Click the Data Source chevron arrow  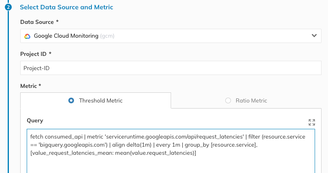click(314, 36)
